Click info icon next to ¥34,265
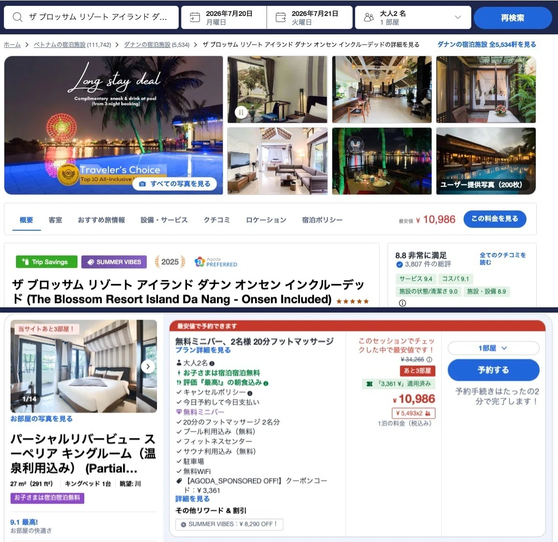This screenshot has height=542, width=558. [x=430, y=360]
